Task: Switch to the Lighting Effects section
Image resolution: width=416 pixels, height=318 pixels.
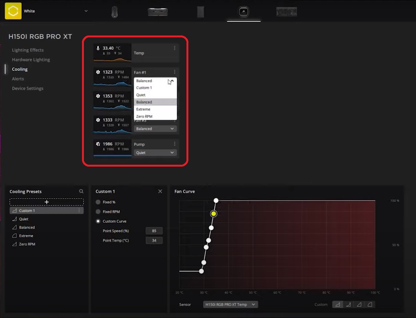Action: tap(27, 50)
